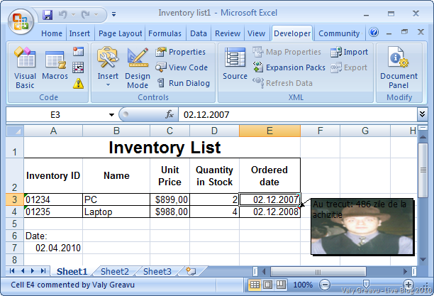This screenshot has width=434, height=296.
Task: Select the Sheet2 worksheet tab
Action: (x=114, y=271)
